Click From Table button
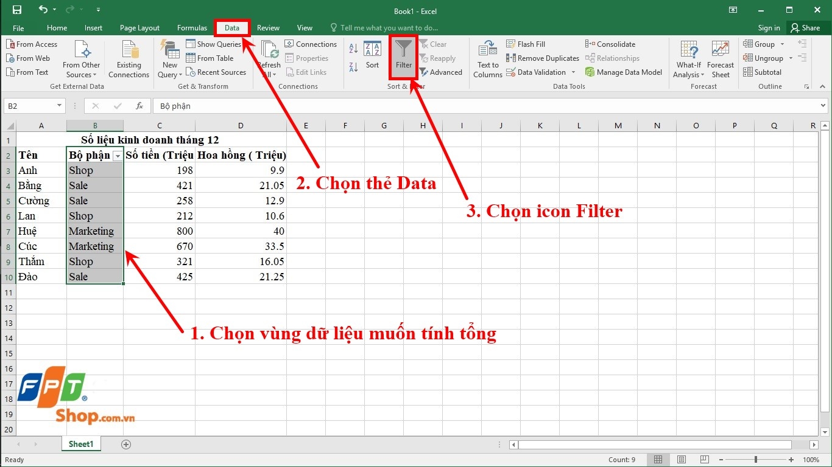 pos(210,58)
